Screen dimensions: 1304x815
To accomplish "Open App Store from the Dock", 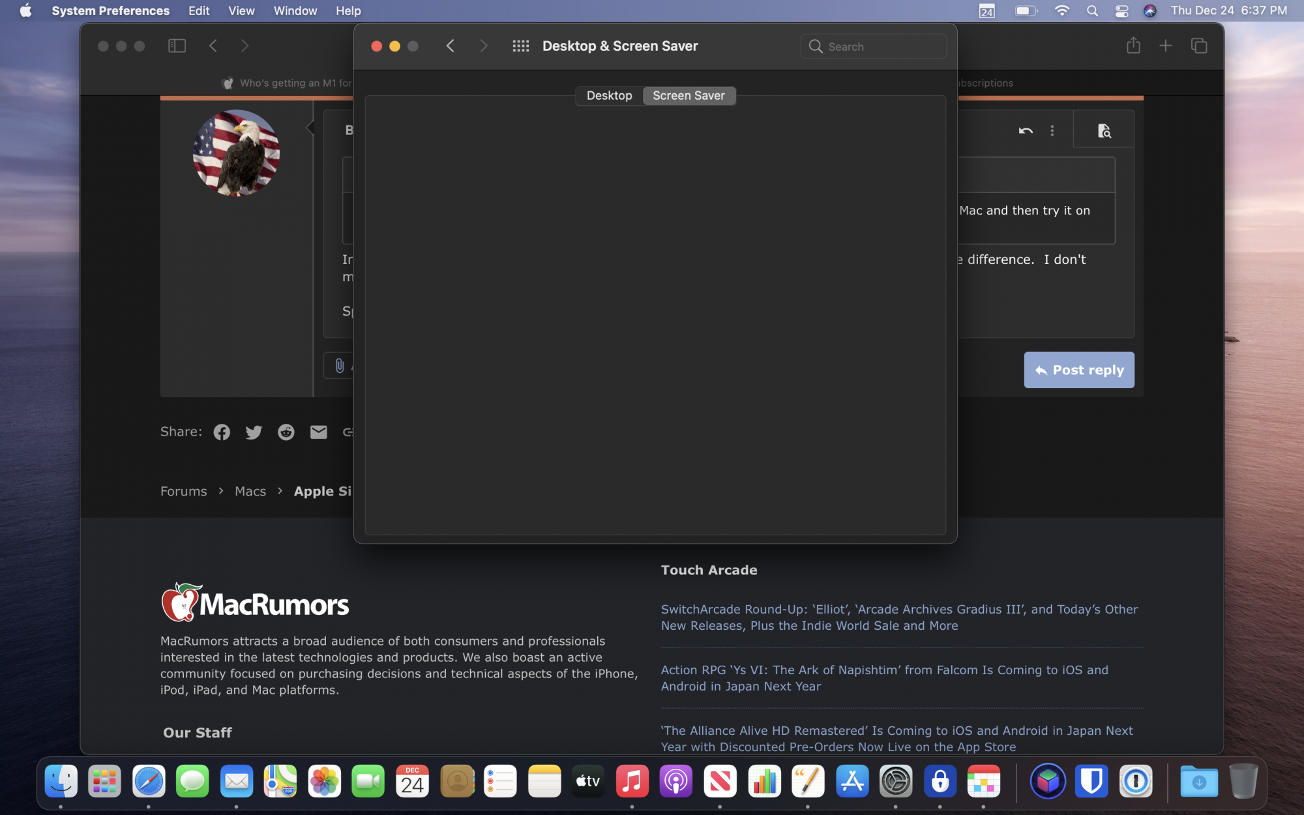I will [x=852, y=780].
